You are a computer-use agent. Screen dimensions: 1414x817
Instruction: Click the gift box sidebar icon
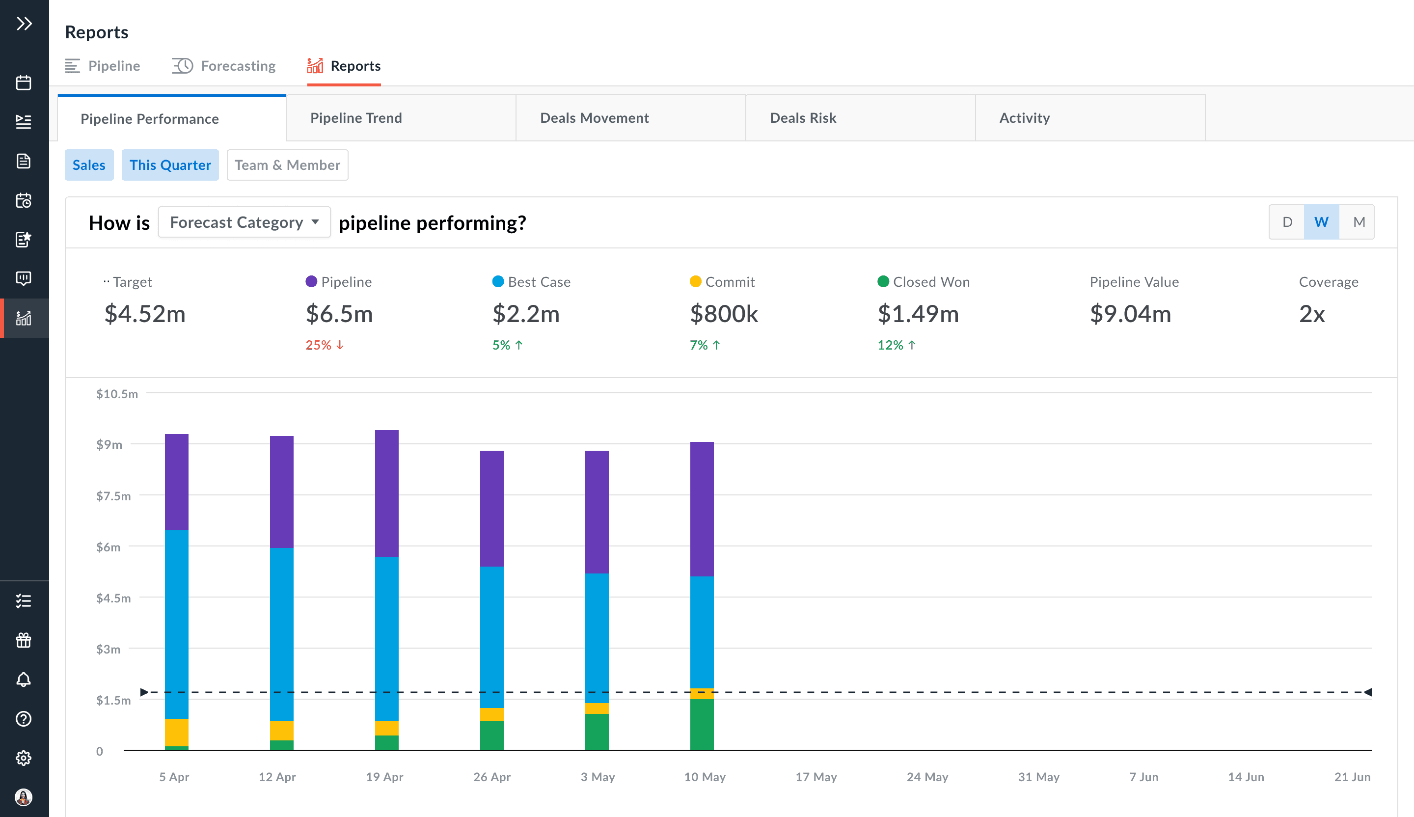click(24, 640)
